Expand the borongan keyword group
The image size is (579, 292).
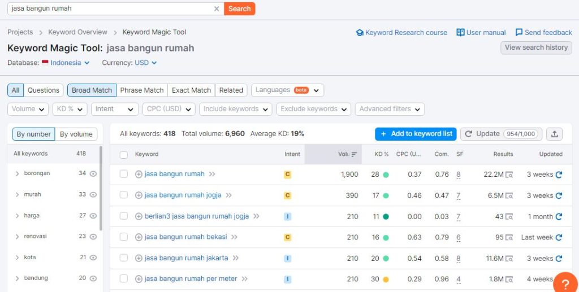point(17,173)
